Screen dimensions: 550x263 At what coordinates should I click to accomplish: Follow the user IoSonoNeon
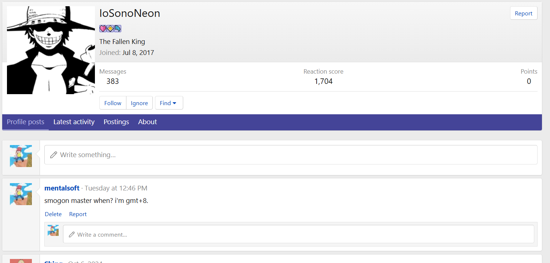[113, 103]
